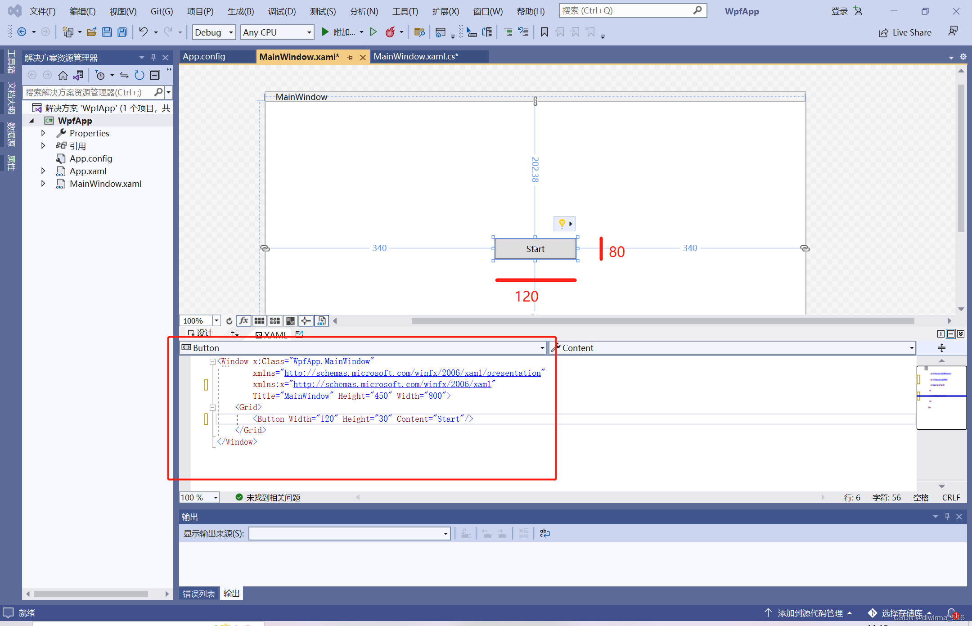Click the green Start debugging arrow

[x=325, y=32]
